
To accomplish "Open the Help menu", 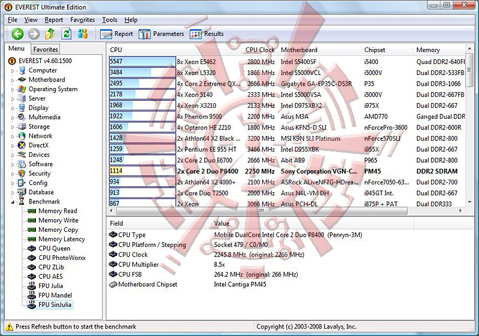I will click(x=131, y=20).
